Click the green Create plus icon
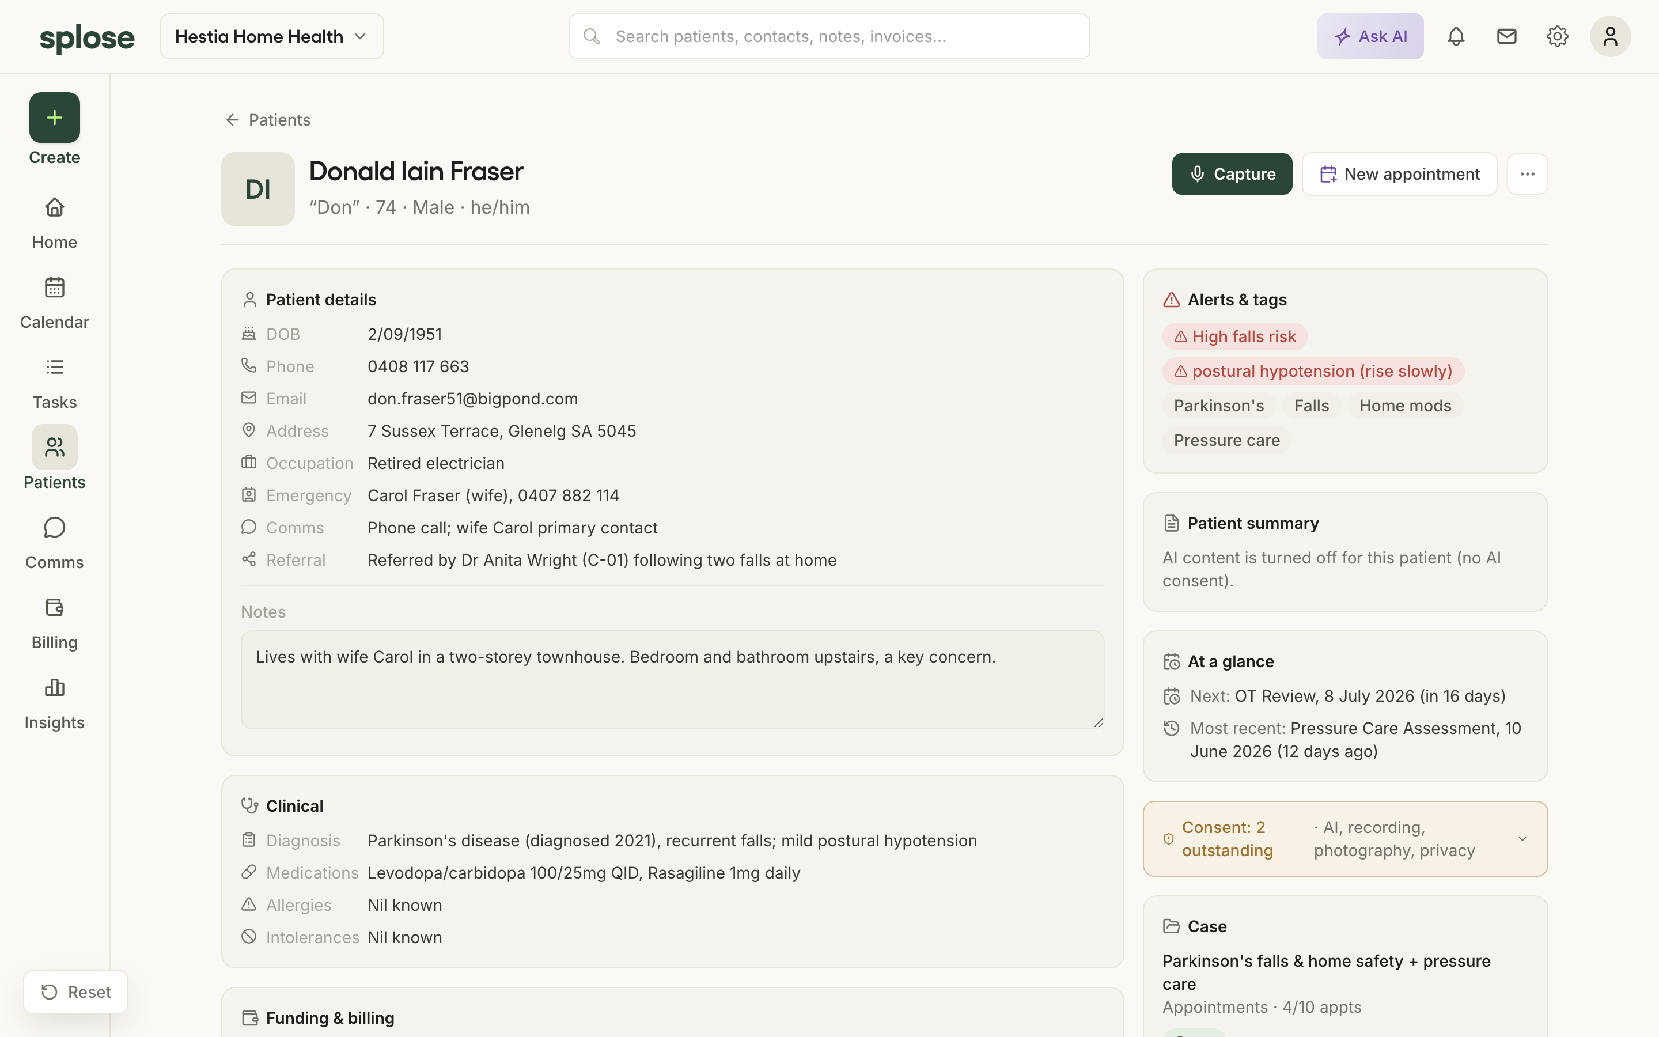Image resolution: width=1659 pixels, height=1037 pixels. pyautogui.click(x=55, y=118)
